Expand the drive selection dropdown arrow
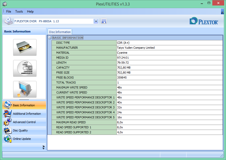This screenshot has width=226, height=160. [x=96, y=21]
